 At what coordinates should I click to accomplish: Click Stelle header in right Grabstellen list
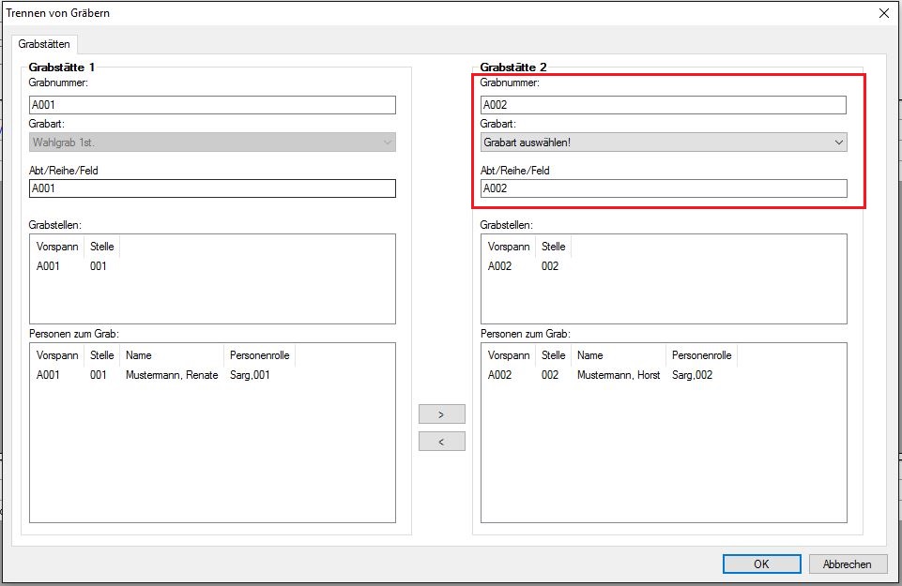[x=553, y=247]
